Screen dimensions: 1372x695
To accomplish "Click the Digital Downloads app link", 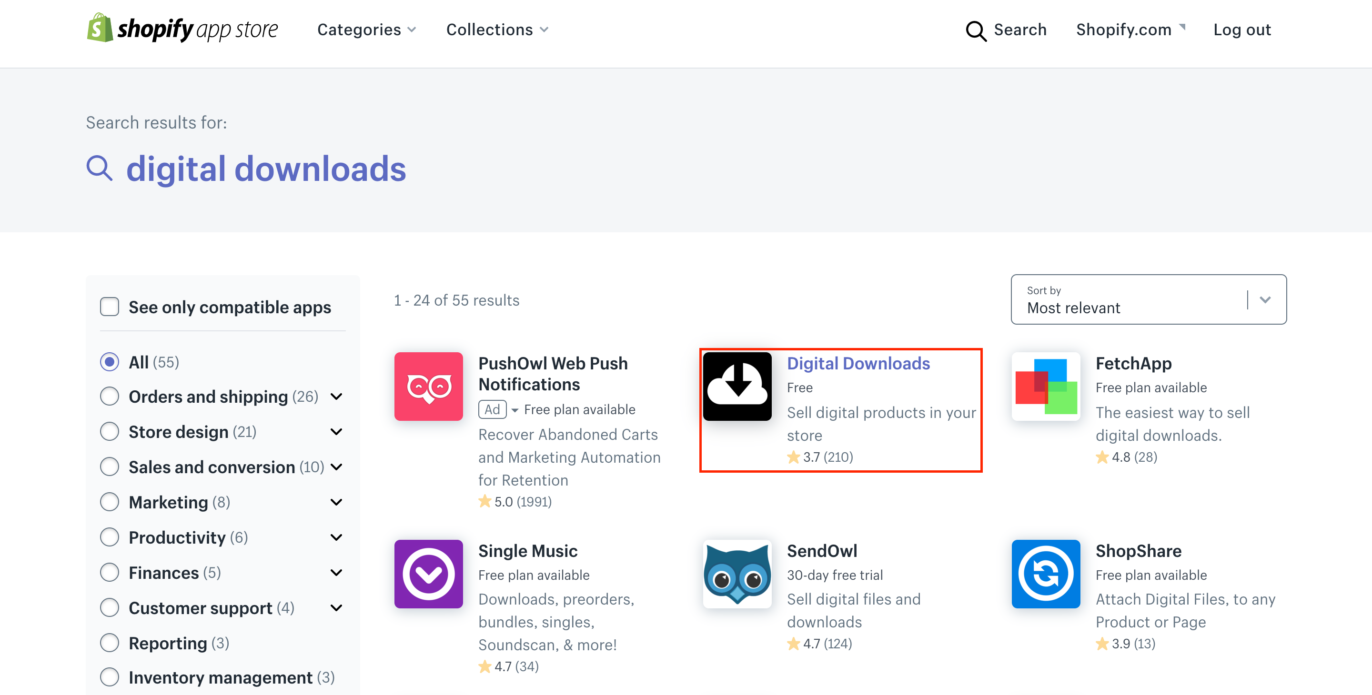I will tap(858, 363).
